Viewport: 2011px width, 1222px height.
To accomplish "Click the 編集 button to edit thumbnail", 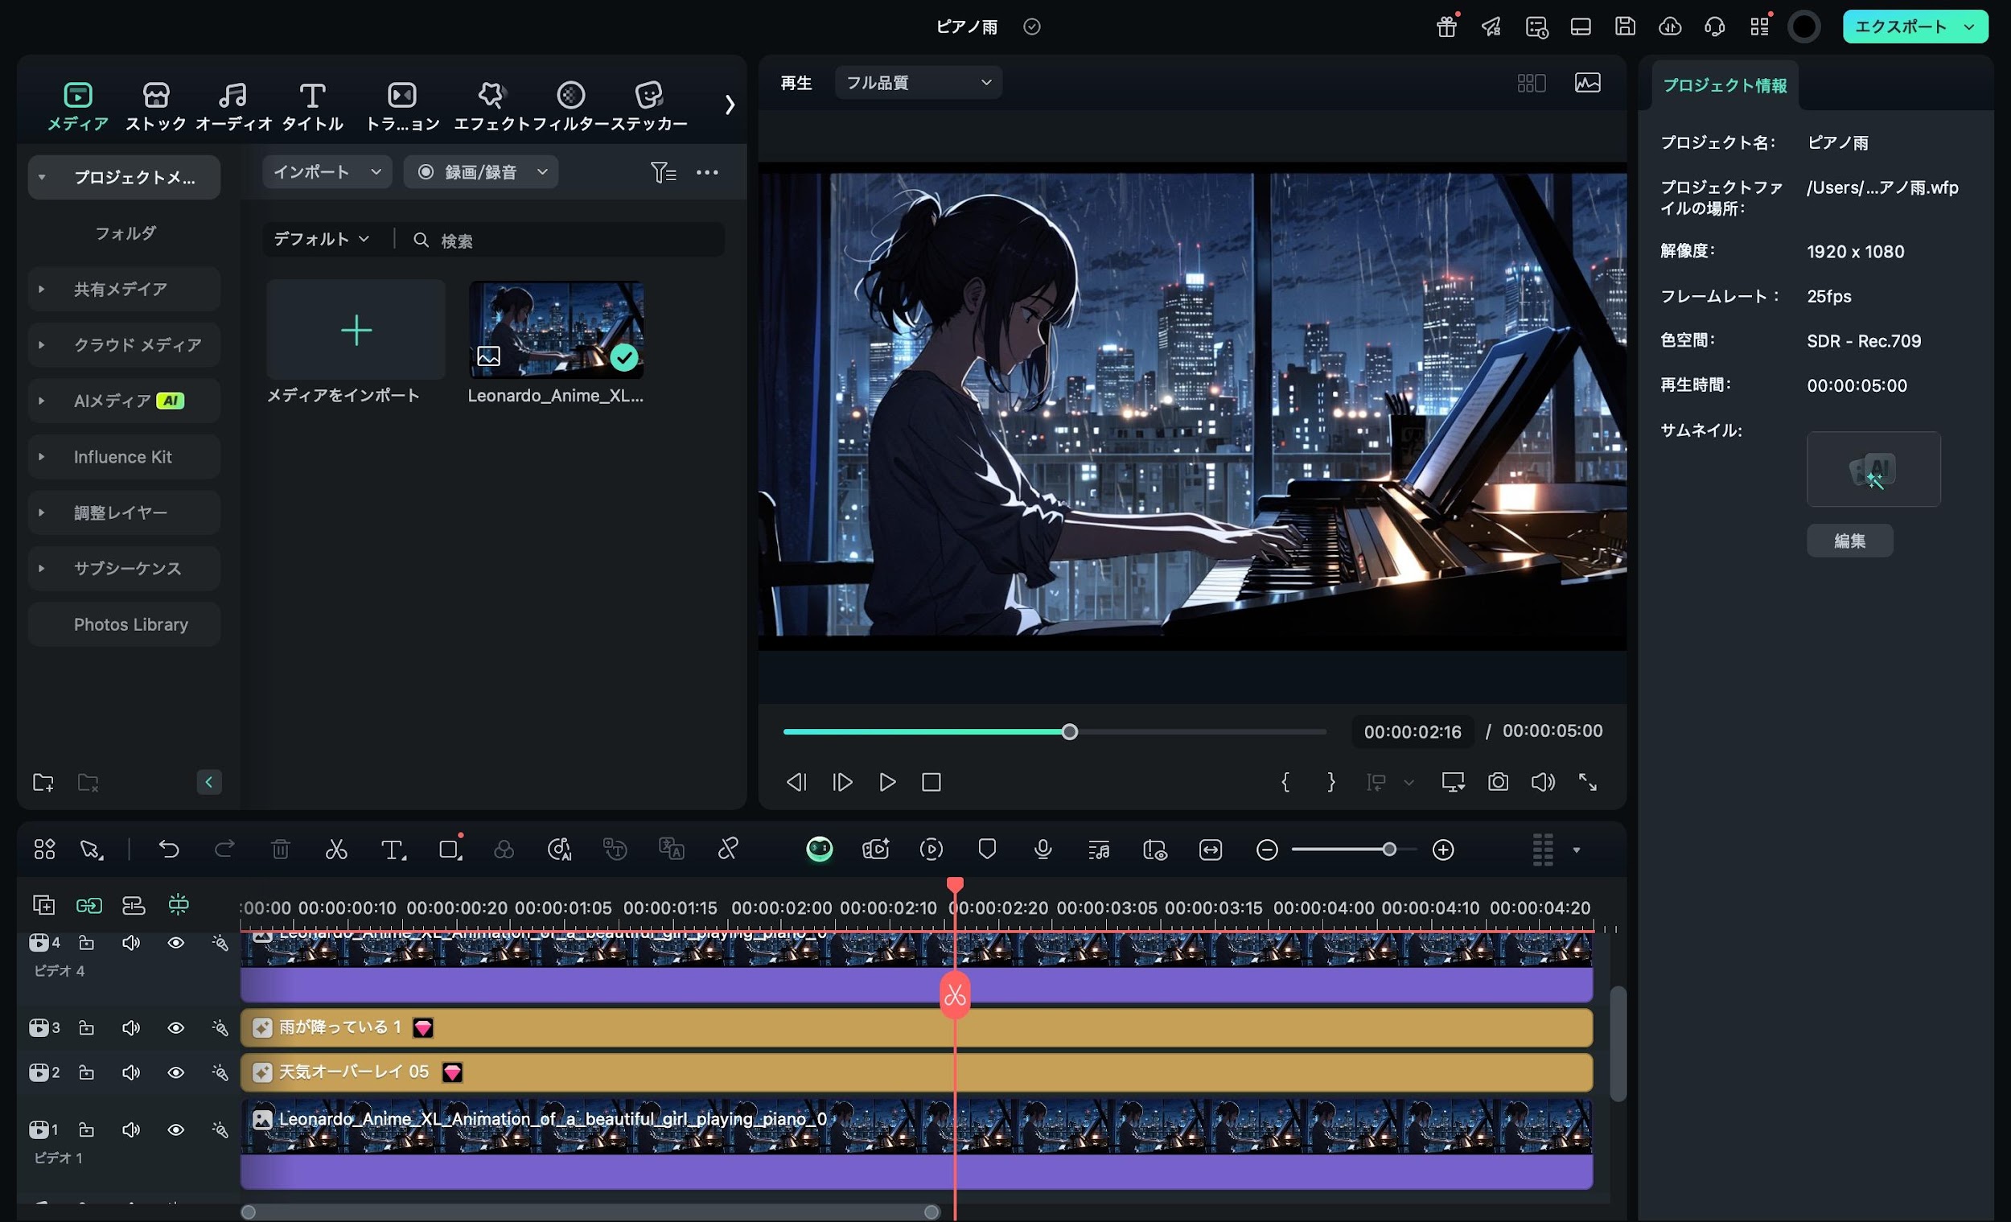I will coord(1850,540).
